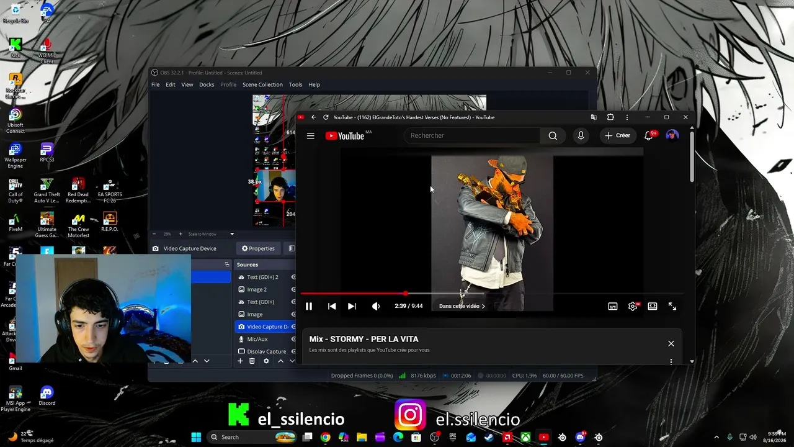Show hidden system tray icons chevron
Viewport: 794px width, 447px height.
click(716, 437)
